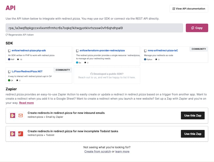
Task: Click the API page title
Action: point(11,8)
